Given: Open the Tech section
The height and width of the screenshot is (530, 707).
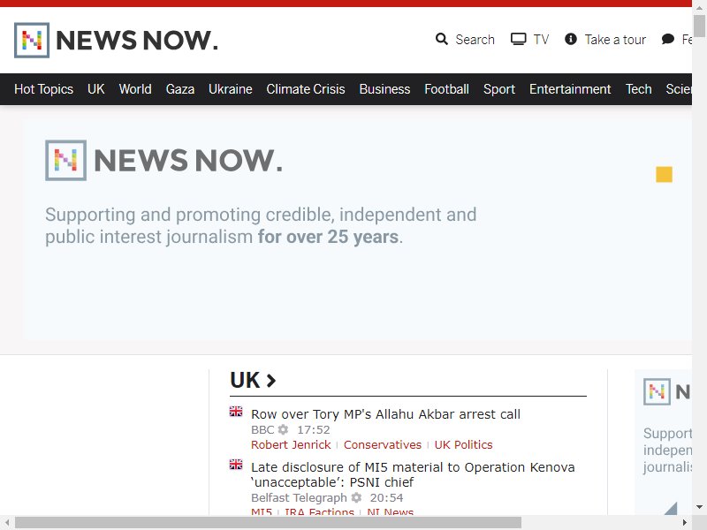Looking at the screenshot, I should point(638,89).
